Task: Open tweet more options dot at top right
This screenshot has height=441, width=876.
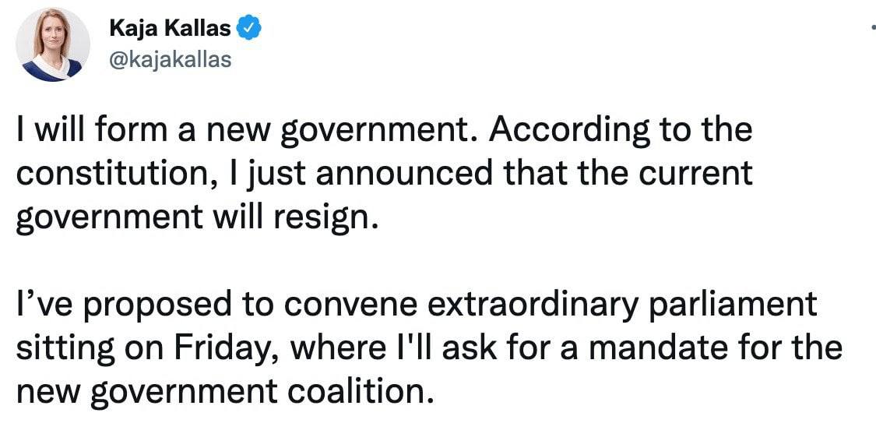Action: 872,25
